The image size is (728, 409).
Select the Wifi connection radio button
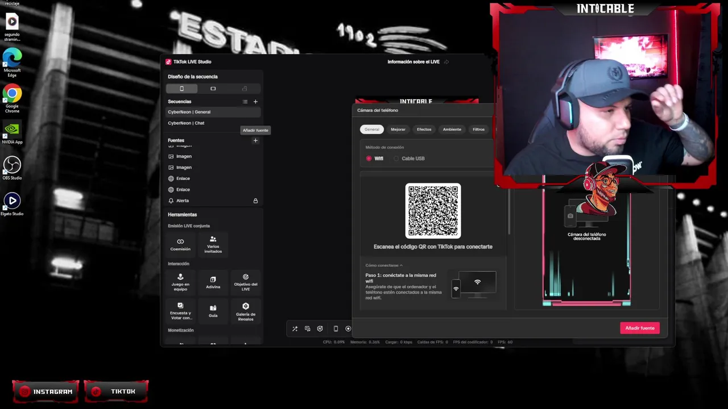pyautogui.click(x=369, y=158)
